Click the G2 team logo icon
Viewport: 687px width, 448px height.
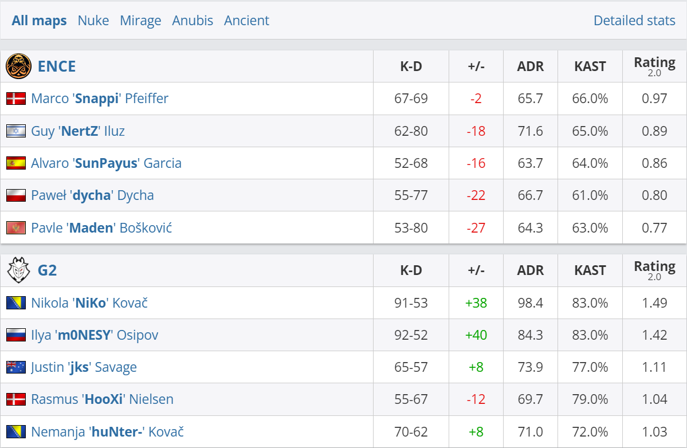(18, 270)
